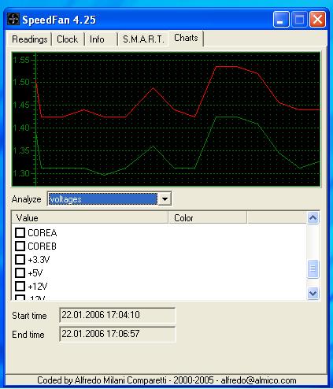The width and height of the screenshot is (333, 389).
Task: Click the Color column header
Action: (207, 217)
